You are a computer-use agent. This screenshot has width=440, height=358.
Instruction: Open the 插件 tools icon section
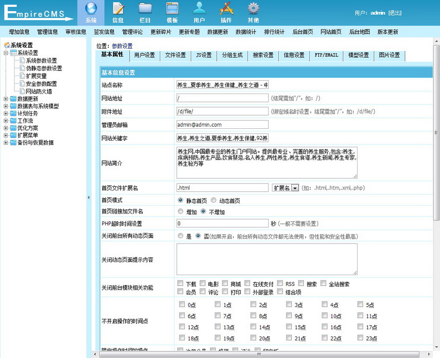(226, 13)
